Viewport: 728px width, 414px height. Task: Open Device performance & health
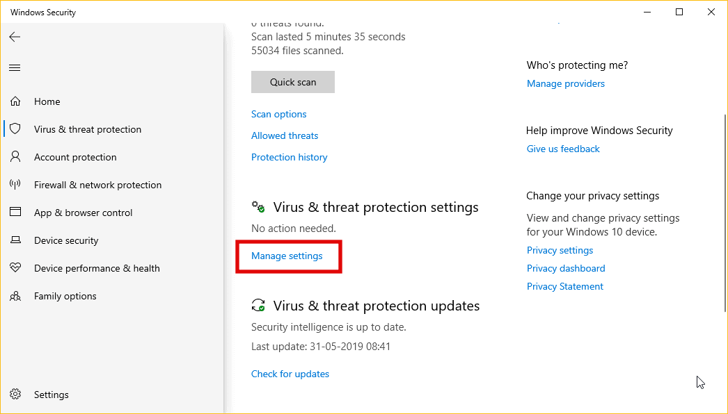(97, 267)
